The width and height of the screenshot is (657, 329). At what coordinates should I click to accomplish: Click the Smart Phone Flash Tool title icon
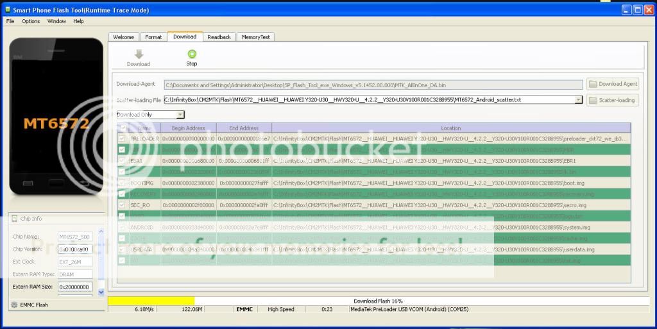pyautogui.click(x=7, y=10)
